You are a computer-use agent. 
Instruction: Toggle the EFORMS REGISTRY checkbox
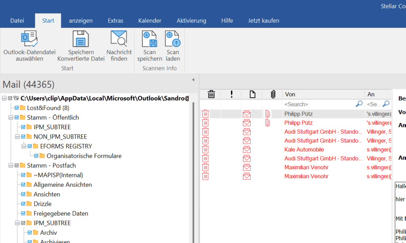pyautogui.click(x=29, y=146)
